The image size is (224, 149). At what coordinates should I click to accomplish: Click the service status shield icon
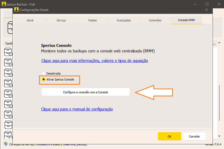coord(6,144)
